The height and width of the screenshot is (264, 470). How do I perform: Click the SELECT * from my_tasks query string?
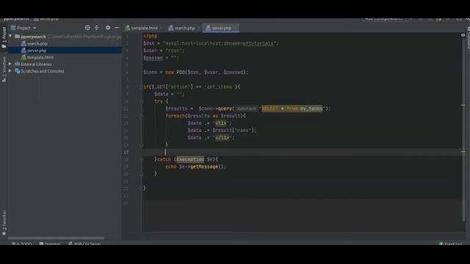click(x=292, y=109)
